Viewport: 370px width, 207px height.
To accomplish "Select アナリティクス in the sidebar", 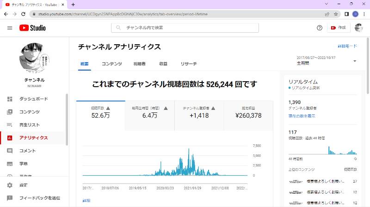I will [33, 138].
